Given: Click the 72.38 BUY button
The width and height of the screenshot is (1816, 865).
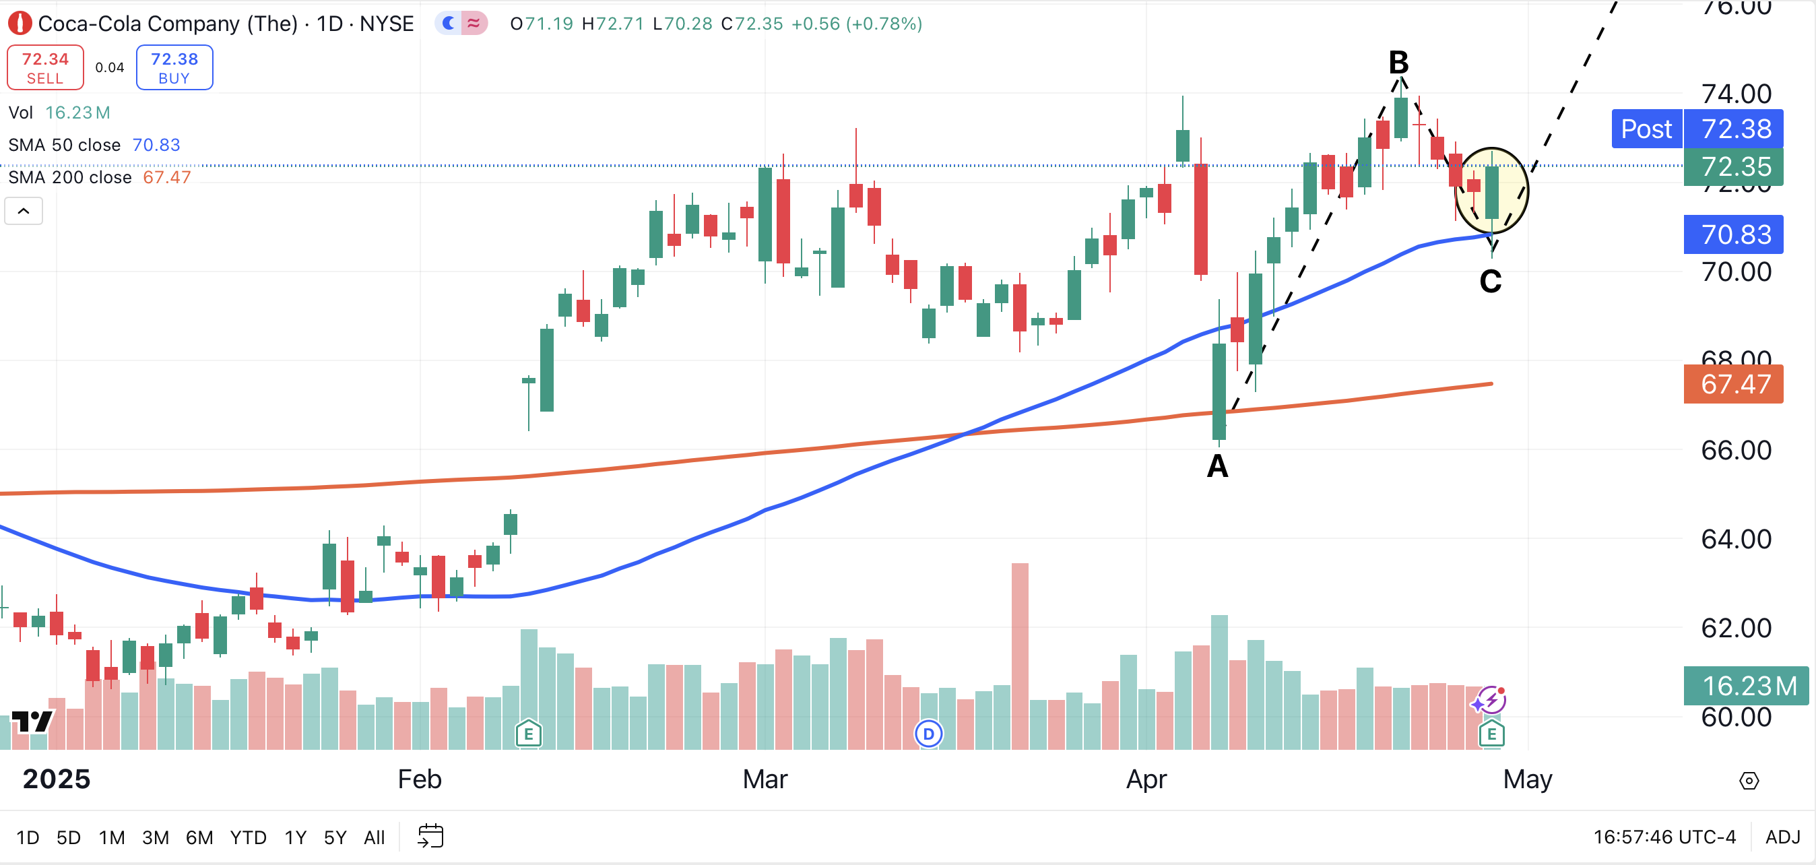Looking at the screenshot, I should coord(174,67).
